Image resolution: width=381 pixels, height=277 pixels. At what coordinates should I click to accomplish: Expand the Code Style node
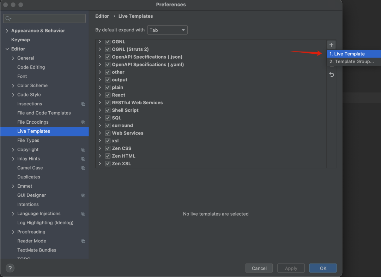click(13, 95)
